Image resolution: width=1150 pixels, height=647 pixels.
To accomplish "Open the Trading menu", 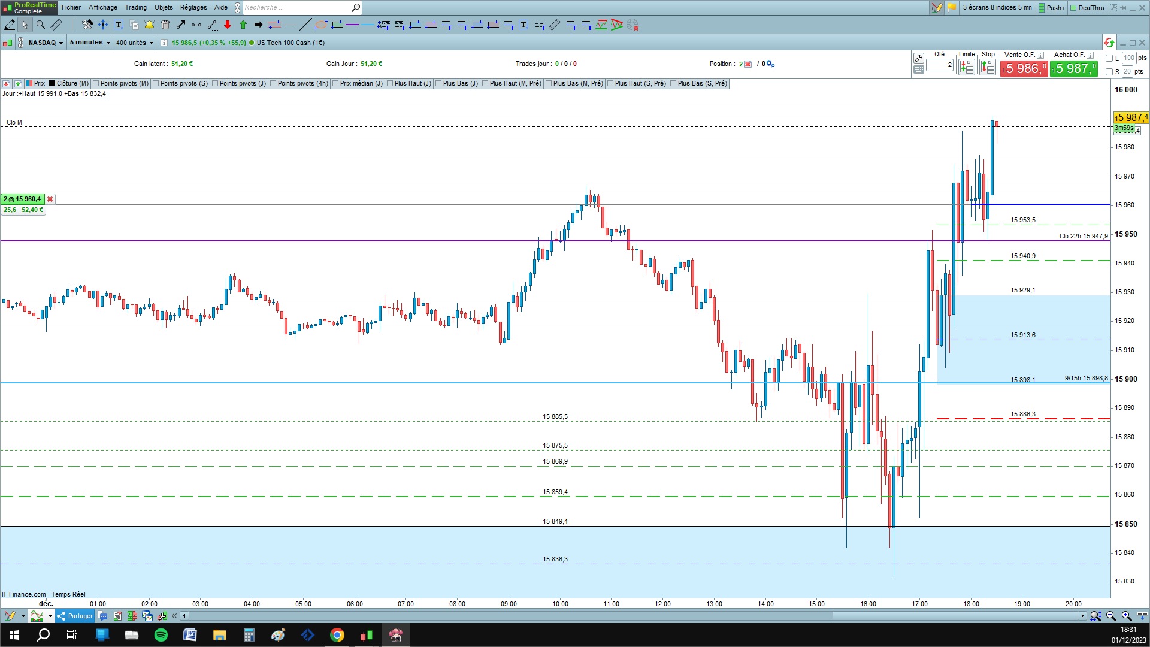I will click(x=135, y=7).
